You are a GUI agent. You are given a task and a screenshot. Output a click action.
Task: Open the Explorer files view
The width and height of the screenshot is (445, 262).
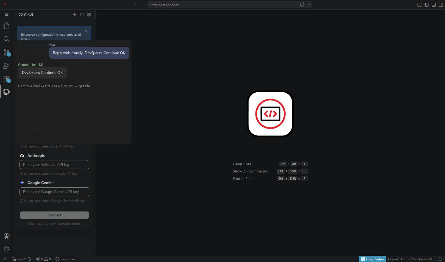(7, 26)
